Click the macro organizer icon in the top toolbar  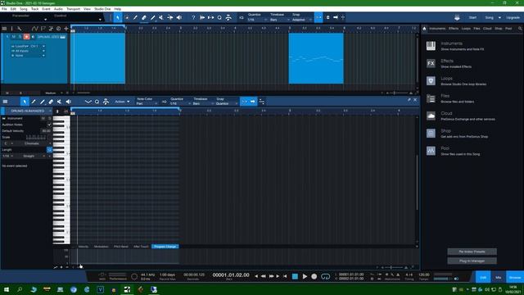(x=228, y=17)
